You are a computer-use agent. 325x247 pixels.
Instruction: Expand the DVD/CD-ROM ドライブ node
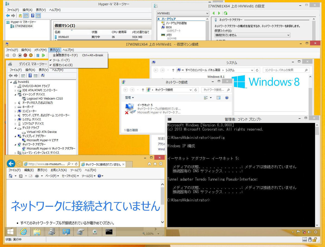click(15, 86)
